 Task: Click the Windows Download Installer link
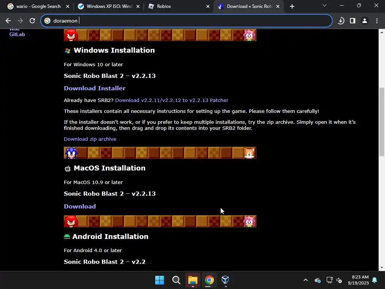94,88
